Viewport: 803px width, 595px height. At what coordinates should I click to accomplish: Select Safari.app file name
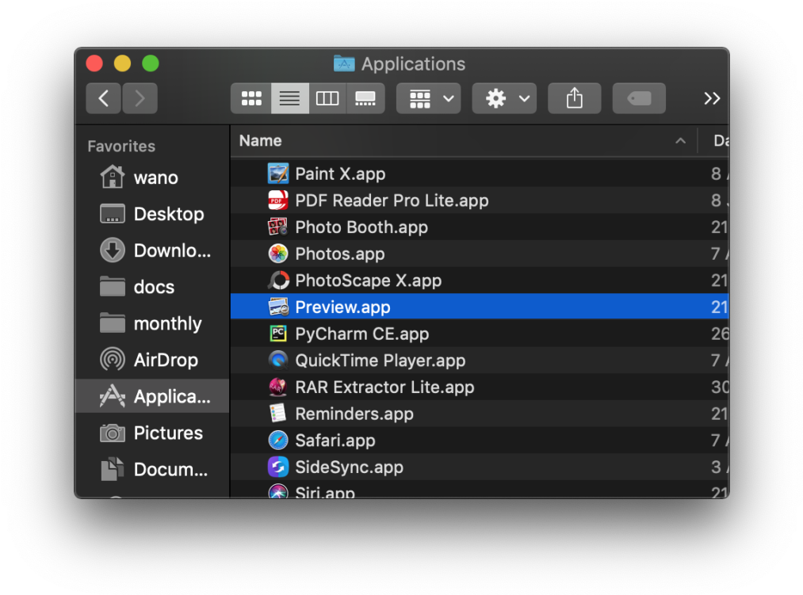pos(335,441)
